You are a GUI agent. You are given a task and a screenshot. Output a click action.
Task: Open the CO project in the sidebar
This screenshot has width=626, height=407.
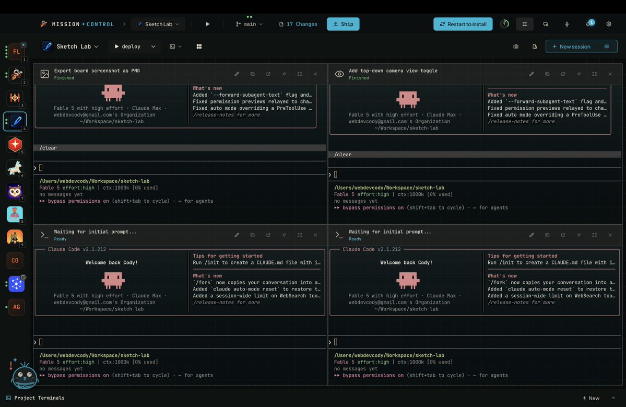click(x=15, y=261)
